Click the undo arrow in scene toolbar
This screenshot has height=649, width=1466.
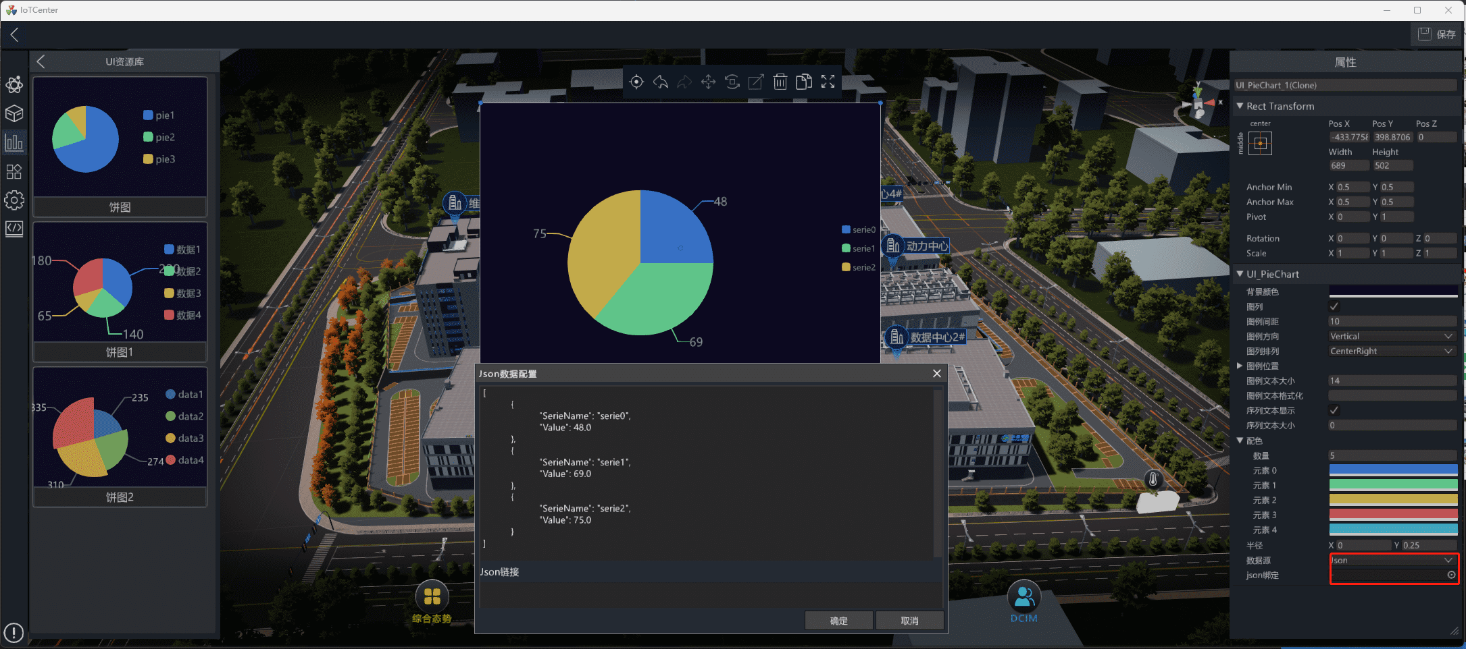coord(660,82)
